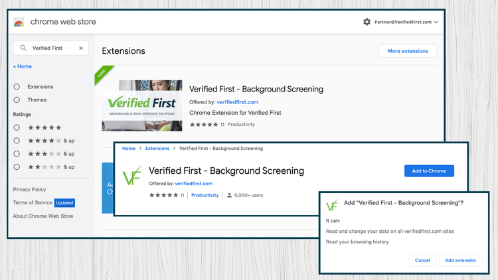Click the search result's five-star rating
The height and width of the screenshot is (280, 498).
[204, 125]
